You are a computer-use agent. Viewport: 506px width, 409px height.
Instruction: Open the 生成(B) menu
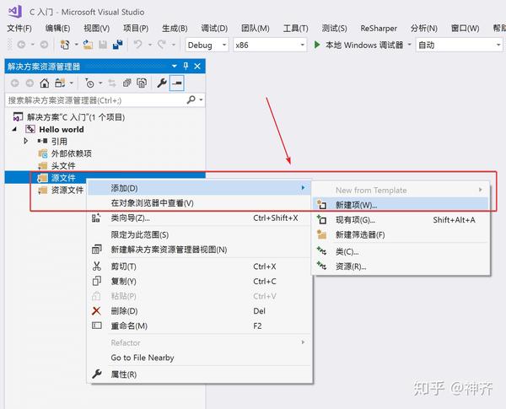[x=175, y=29]
